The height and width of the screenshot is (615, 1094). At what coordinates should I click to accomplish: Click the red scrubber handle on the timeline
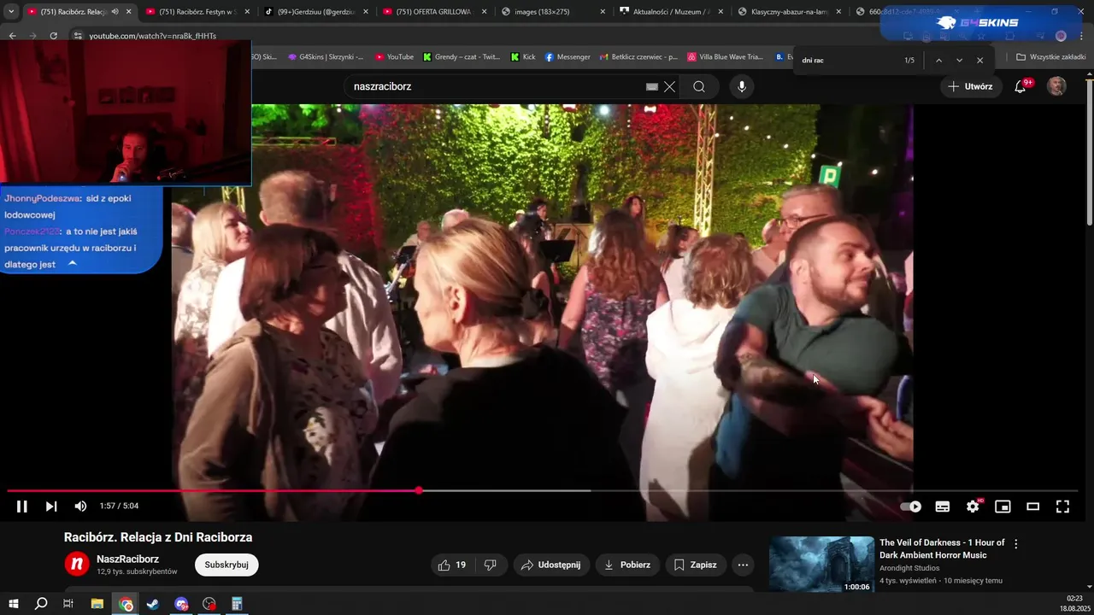419,490
